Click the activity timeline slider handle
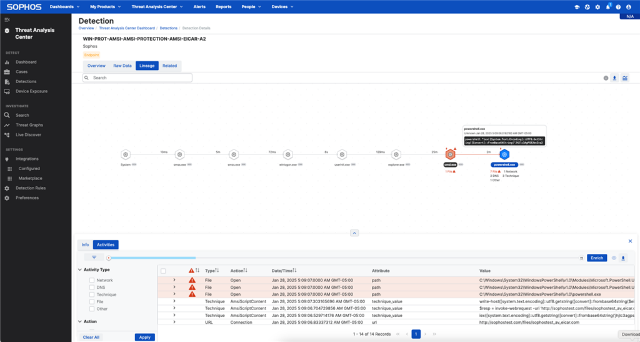Image resolution: width=640 pixels, height=342 pixels. point(109,258)
